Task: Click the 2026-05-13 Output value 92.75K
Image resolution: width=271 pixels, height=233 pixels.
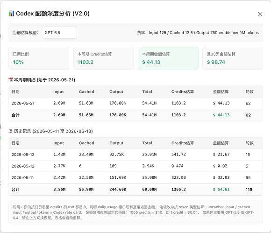Action: pos(117,155)
